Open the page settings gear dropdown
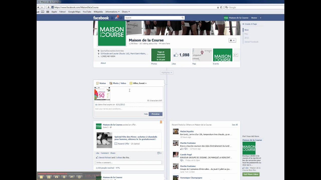The height and width of the screenshot is (180, 321). (232, 40)
